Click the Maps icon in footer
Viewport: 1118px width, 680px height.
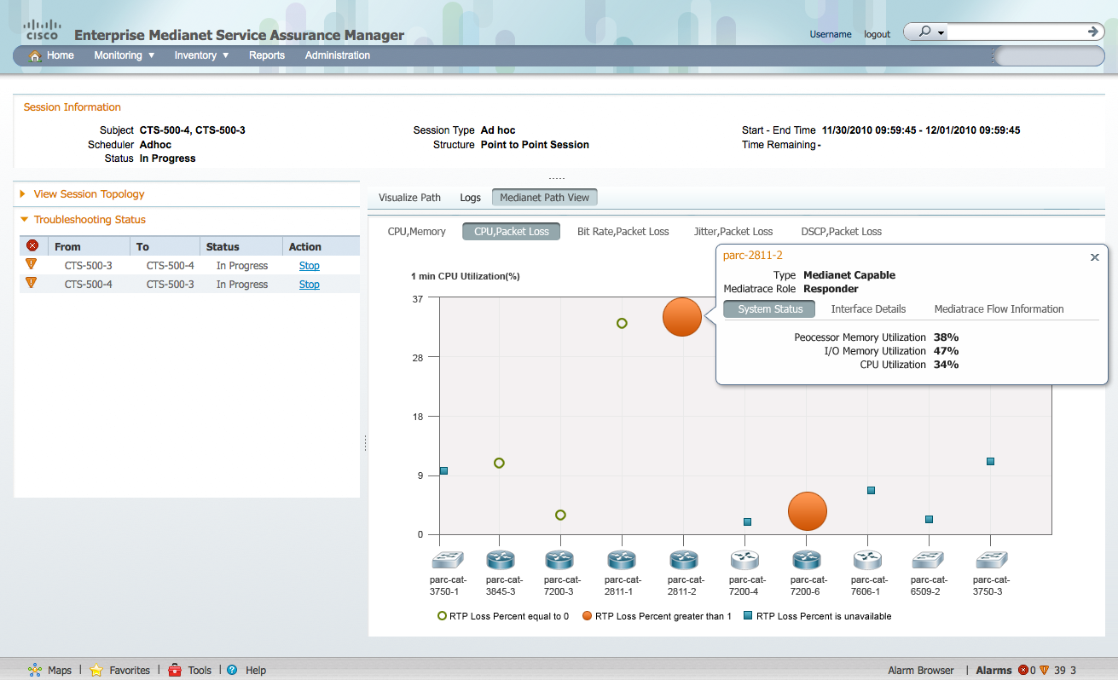[35, 670]
